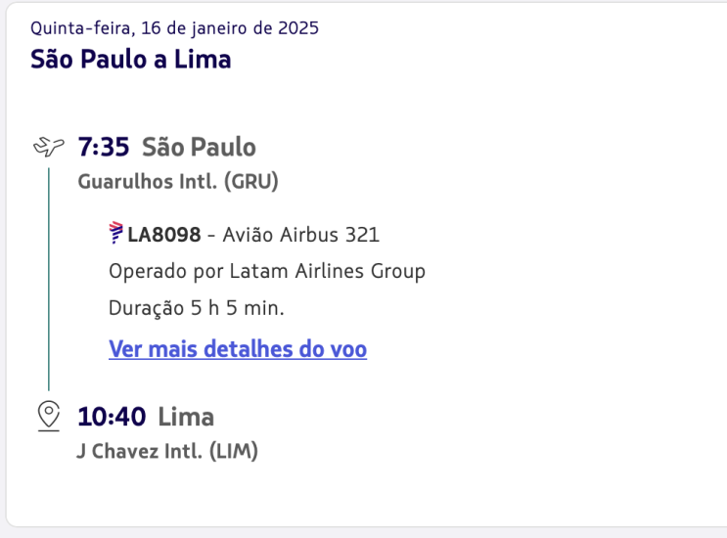Click the airplane departure icon
Image resolution: width=727 pixels, height=538 pixels.
tap(47, 148)
